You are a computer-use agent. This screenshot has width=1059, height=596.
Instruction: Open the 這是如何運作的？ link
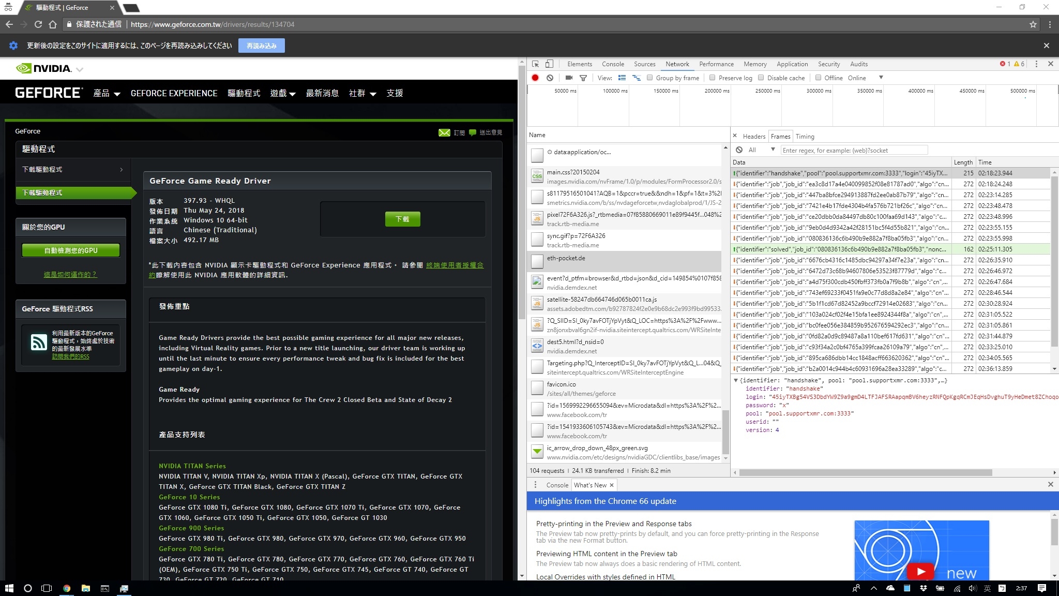tap(70, 275)
